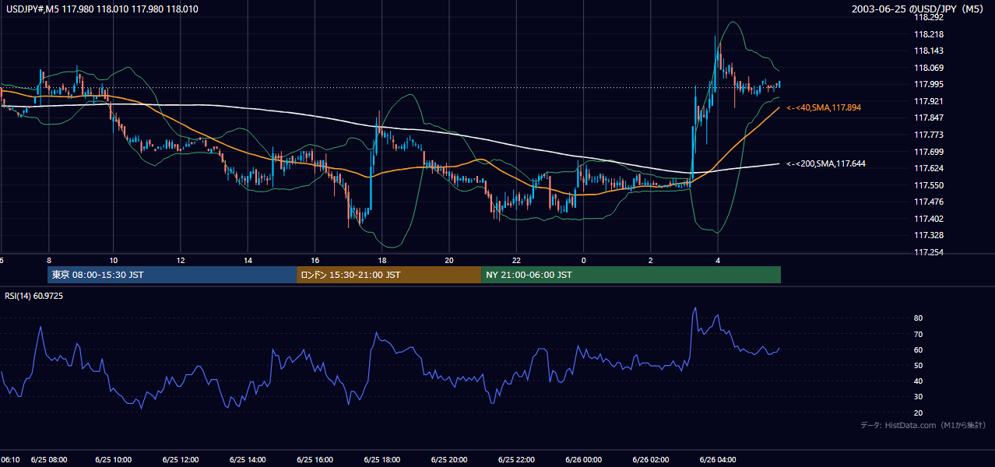Click the 6/25 18:00 date label

384,460
